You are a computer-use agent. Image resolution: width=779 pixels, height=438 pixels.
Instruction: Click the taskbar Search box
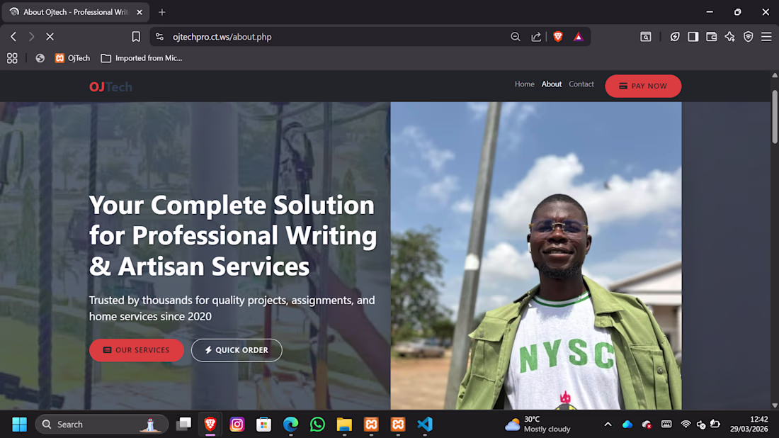[102, 424]
